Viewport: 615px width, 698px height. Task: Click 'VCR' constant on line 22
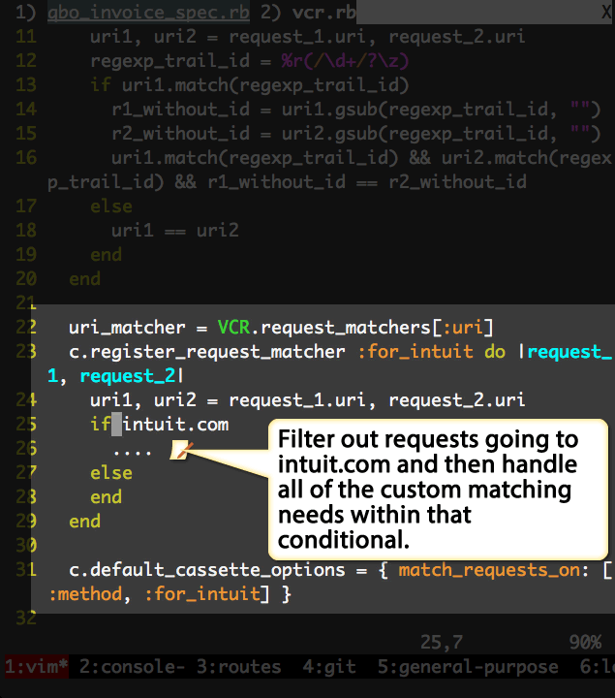coord(233,328)
